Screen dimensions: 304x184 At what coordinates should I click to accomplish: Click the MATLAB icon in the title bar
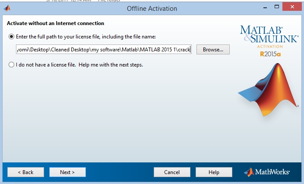tap(7, 8)
